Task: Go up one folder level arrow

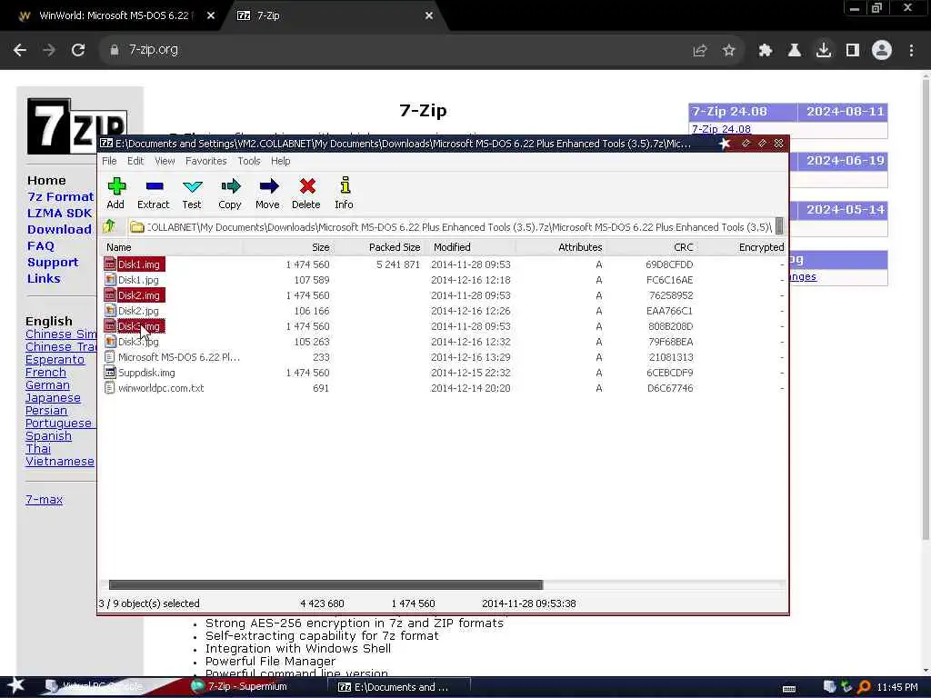Action: pos(109,226)
